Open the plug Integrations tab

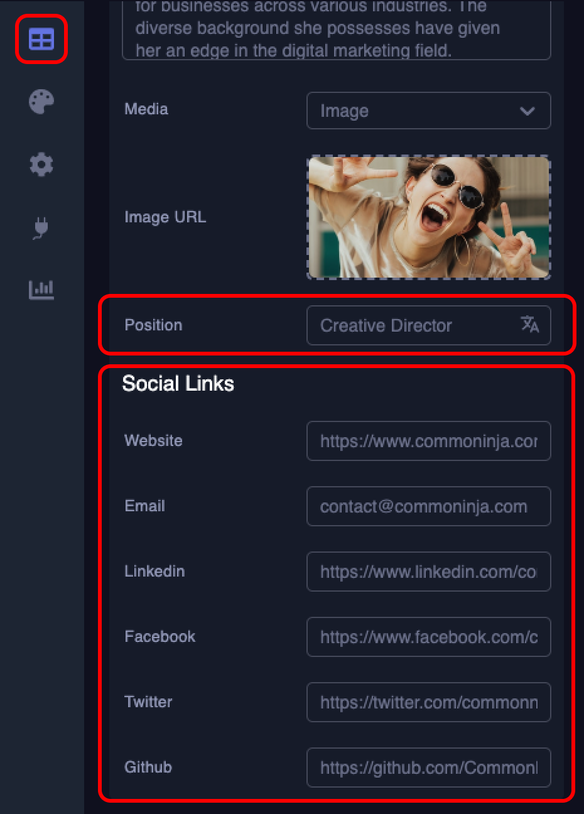[41, 227]
